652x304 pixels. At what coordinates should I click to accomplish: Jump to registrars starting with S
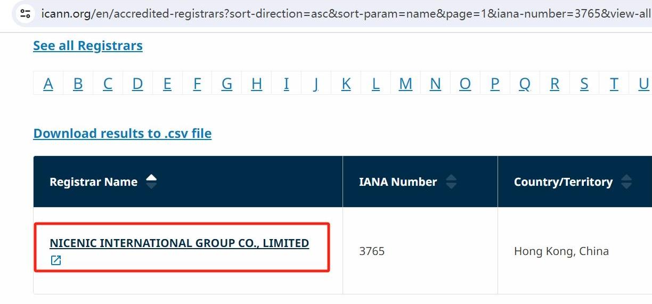click(x=584, y=84)
